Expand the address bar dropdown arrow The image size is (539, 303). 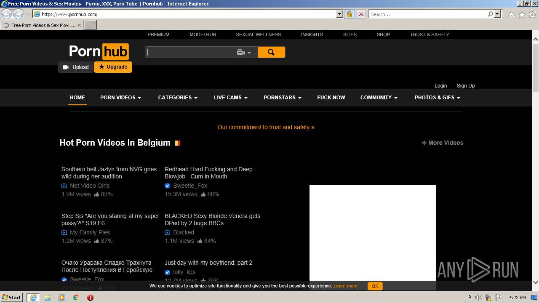tap(340, 14)
